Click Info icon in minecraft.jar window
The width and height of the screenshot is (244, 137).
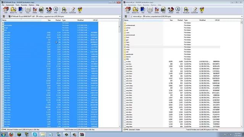click(x=178, y=10)
